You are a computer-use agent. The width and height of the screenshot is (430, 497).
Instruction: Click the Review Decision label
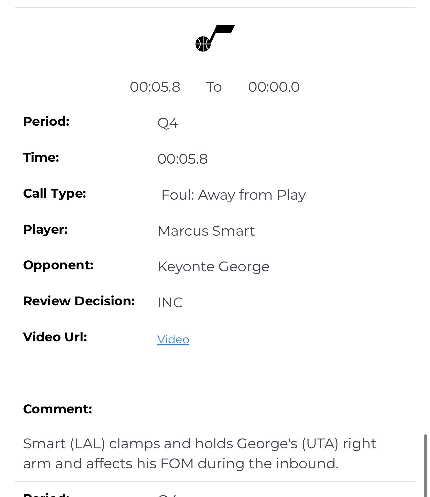click(x=79, y=301)
